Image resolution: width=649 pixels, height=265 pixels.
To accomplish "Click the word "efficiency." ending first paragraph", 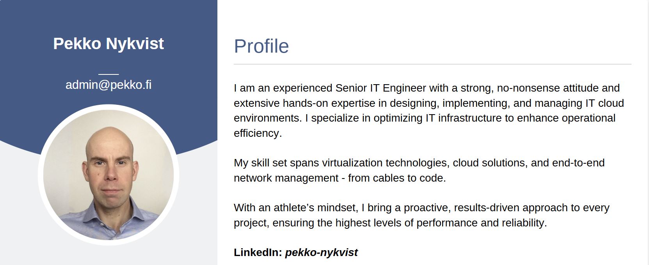I will 258,133.
